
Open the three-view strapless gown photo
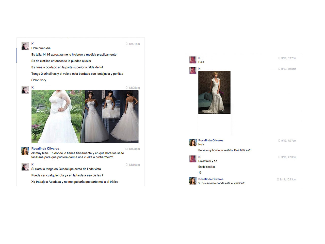[112, 116]
